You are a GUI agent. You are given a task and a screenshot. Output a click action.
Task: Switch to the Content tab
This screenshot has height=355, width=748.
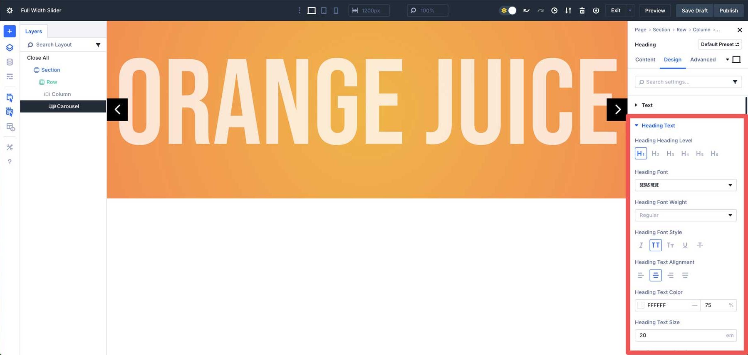pos(645,59)
